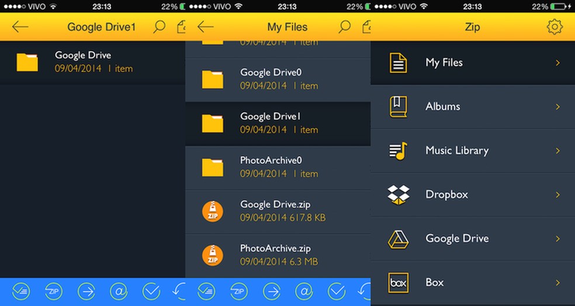Screen dimensions: 575x306
Task: Tap the move arrow icon under Google Drive1
Action: pos(86,292)
